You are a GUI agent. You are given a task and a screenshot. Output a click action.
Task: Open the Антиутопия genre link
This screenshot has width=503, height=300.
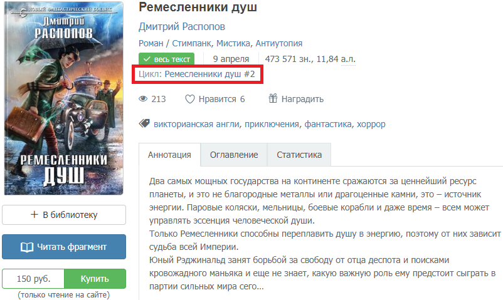(x=278, y=43)
